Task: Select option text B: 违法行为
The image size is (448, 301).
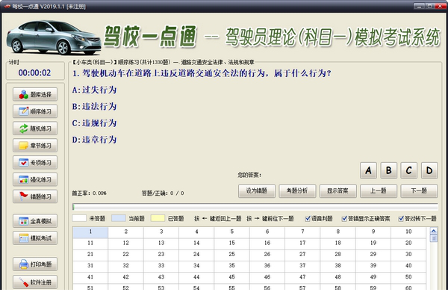Action: tap(94, 107)
